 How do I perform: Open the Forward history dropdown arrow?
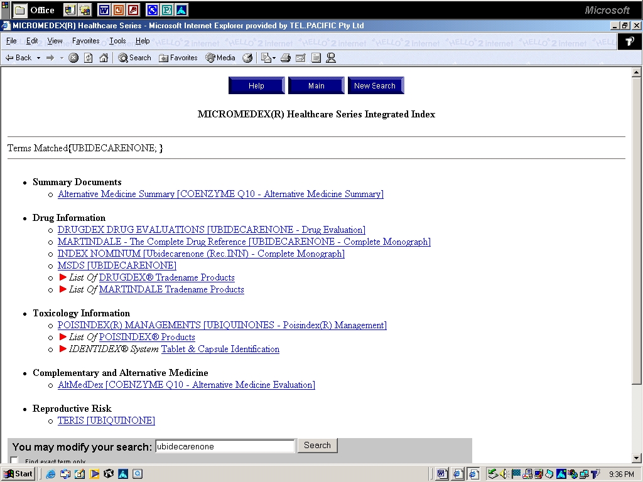pos(62,58)
